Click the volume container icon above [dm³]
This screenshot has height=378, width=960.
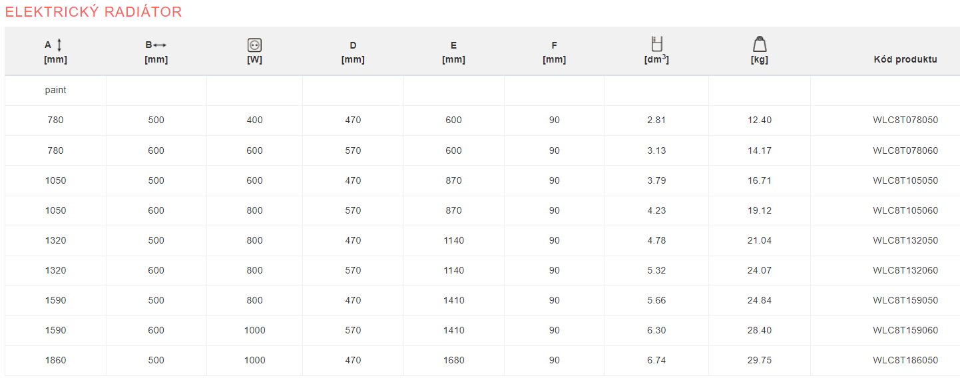[656, 44]
